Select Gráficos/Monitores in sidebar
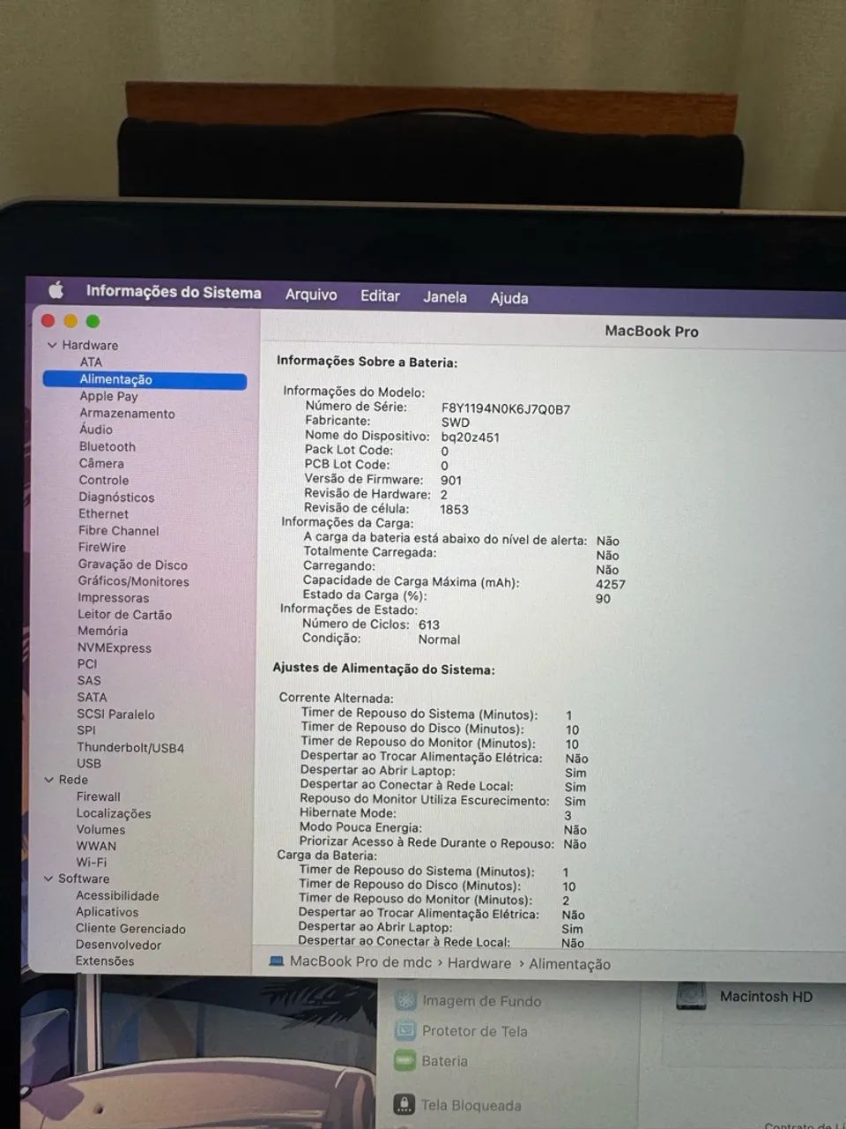 tap(133, 581)
